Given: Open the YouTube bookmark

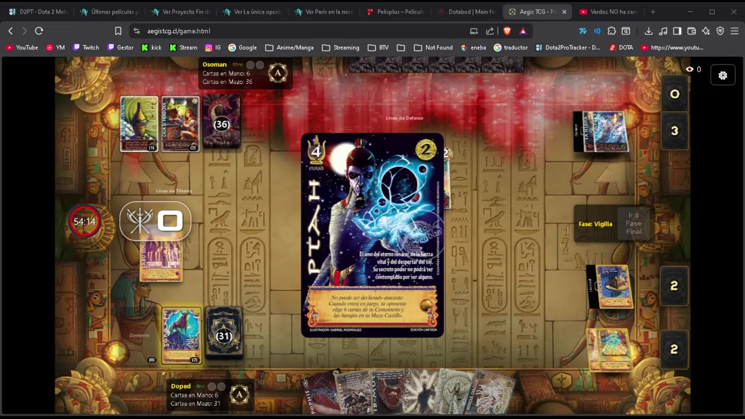Looking at the screenshot, I should [22, 48].
